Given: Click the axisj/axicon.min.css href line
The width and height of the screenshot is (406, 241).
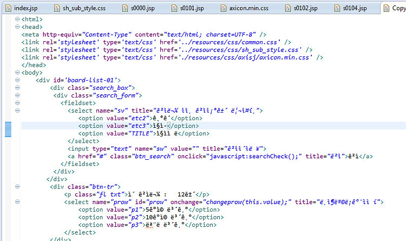Looking at the screenshot, I should coord(172,57).
